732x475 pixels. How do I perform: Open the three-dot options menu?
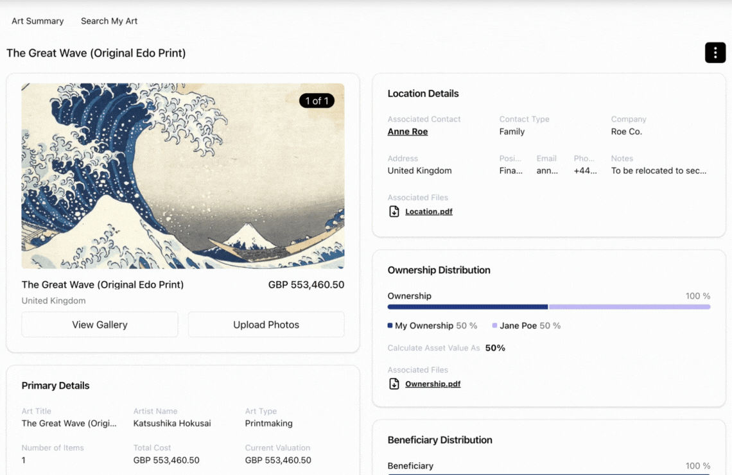[x=715, y=52]
